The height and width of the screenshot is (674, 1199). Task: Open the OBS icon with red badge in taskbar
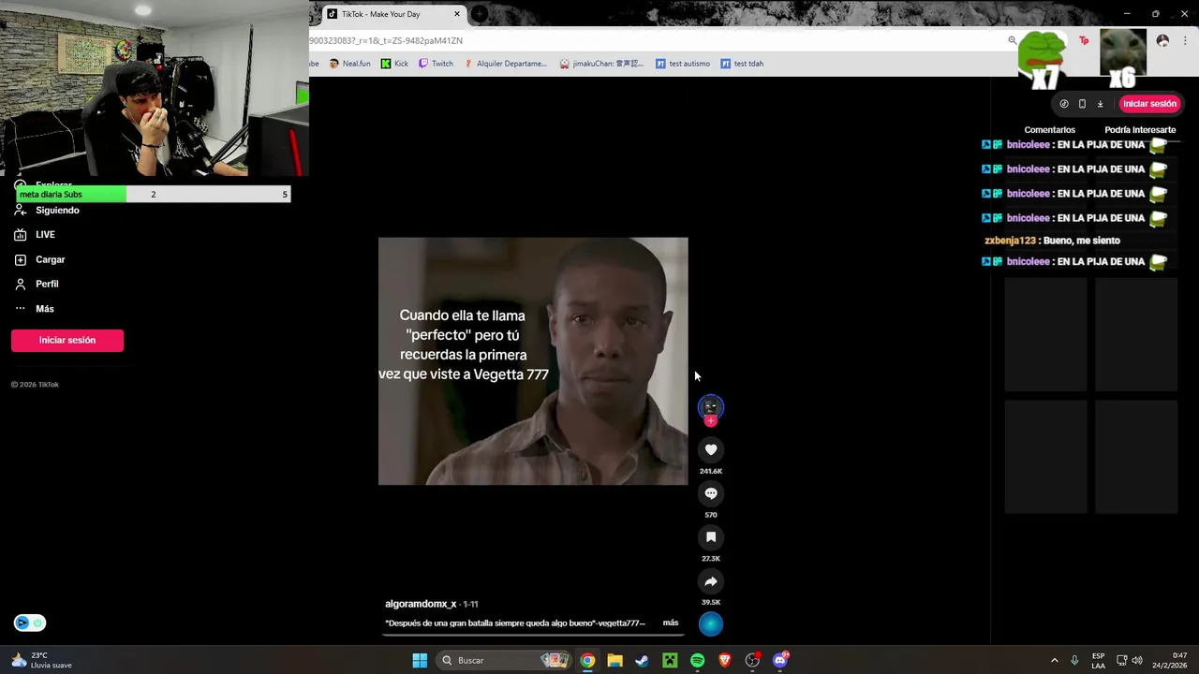click(x=752, y=661)
